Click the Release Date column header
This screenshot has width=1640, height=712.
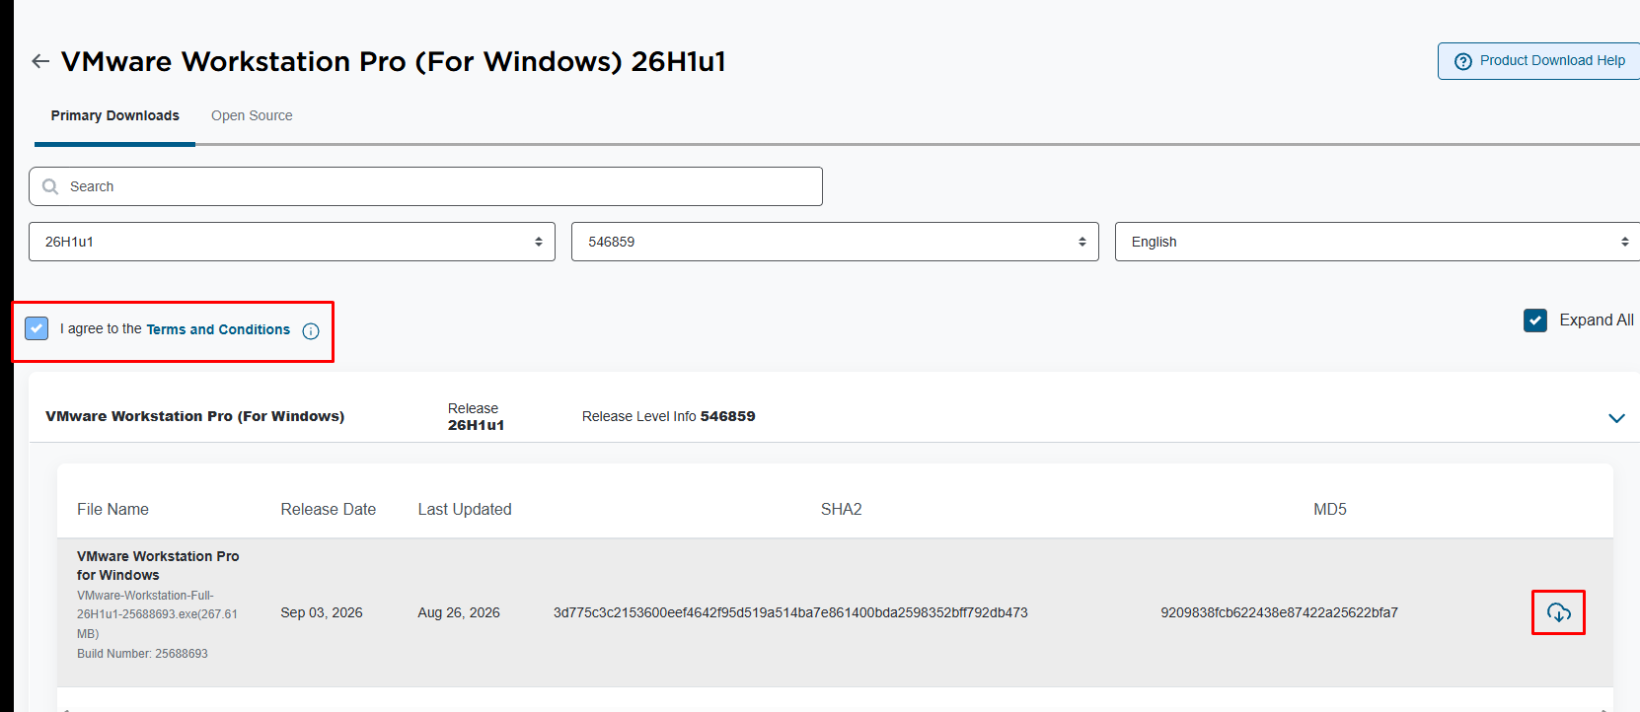pos(329,510)
